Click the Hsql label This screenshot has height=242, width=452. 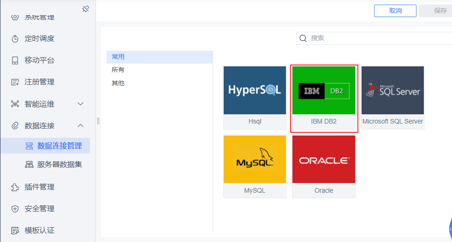coord(255,122)
